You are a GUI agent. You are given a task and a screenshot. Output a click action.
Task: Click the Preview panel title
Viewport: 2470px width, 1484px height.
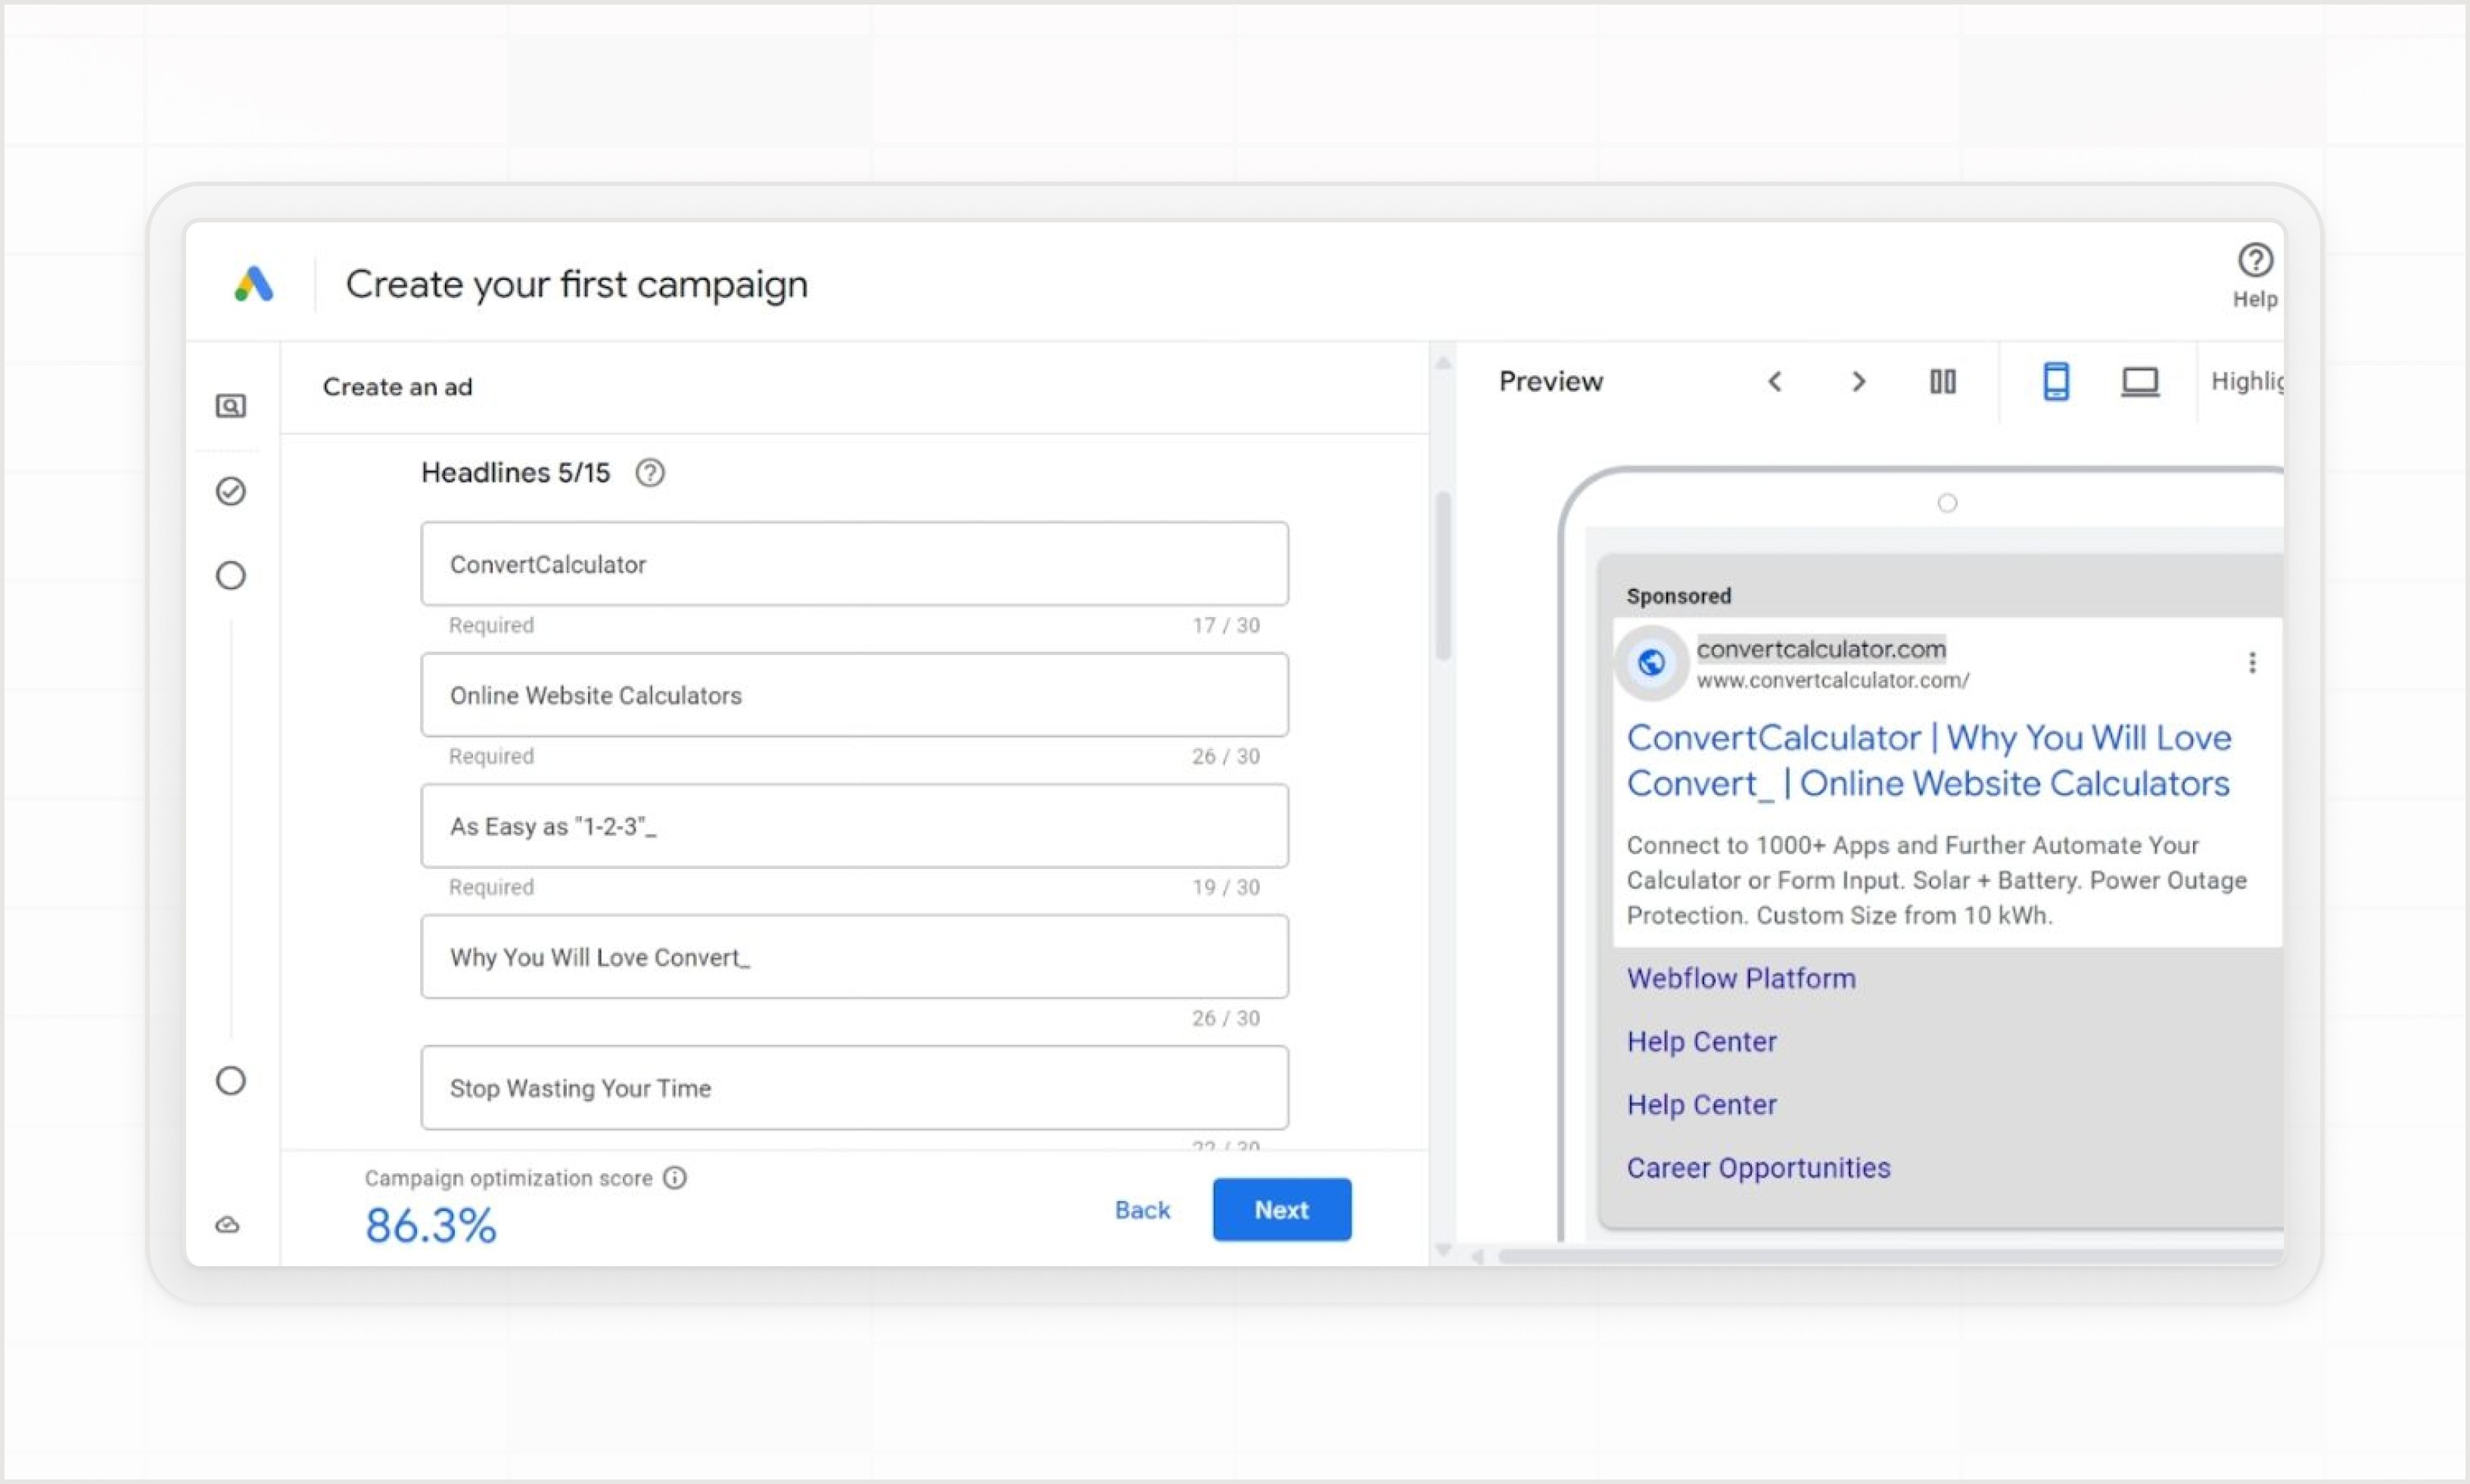click(x=1551, y=381)
